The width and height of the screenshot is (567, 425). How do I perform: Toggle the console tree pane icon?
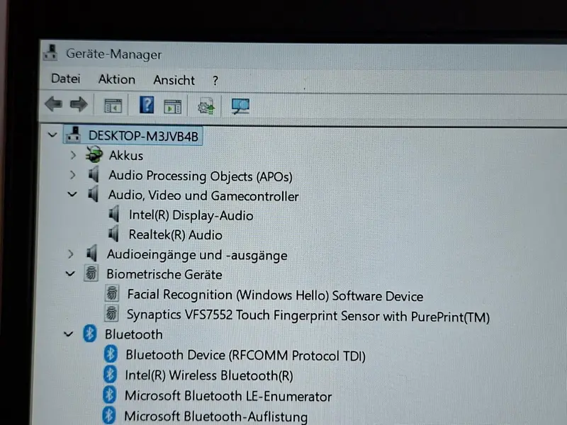(113, 106)
